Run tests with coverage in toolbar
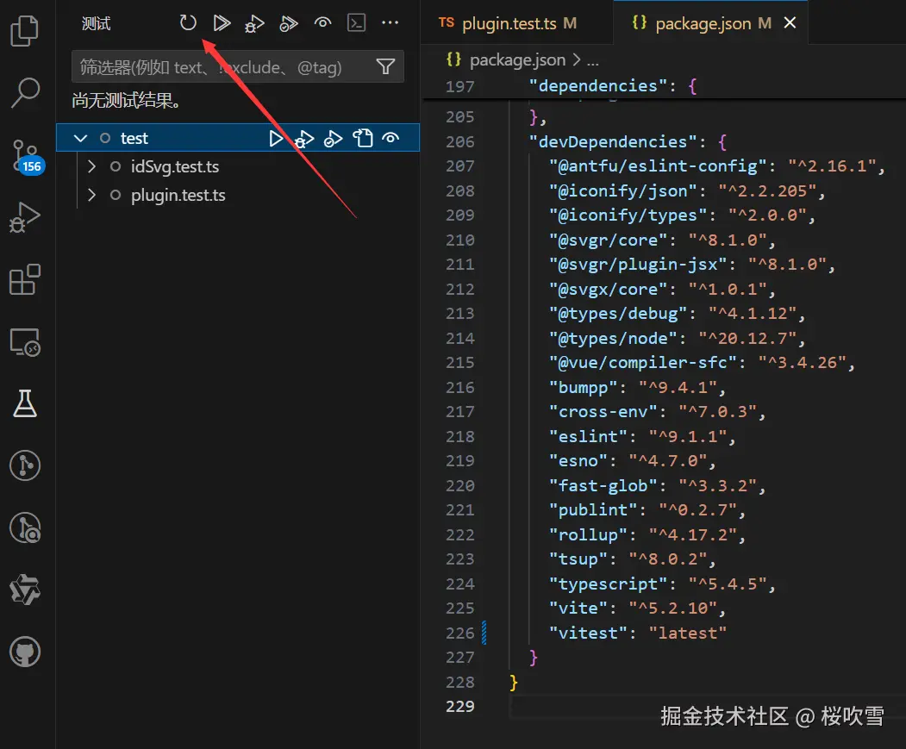This screenshot has width=906, height=749. coord(288,23)
